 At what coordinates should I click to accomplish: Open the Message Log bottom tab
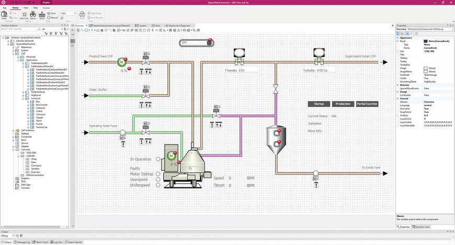point(22,242)
